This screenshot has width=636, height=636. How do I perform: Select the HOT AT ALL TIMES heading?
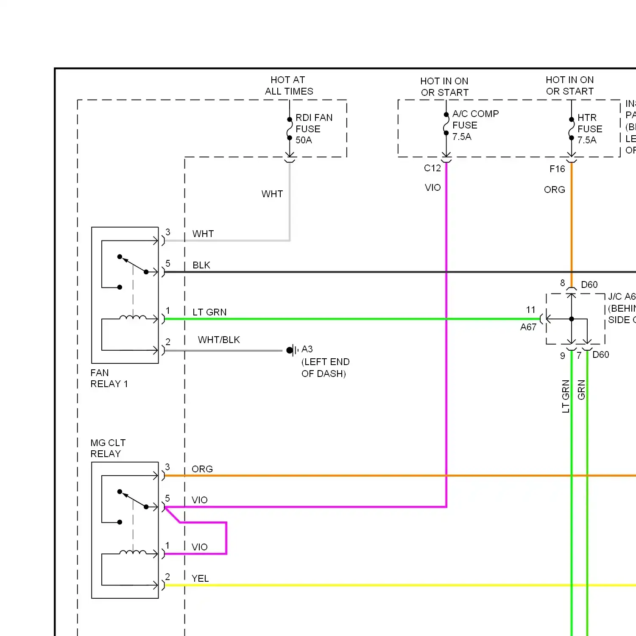point(289,85)
